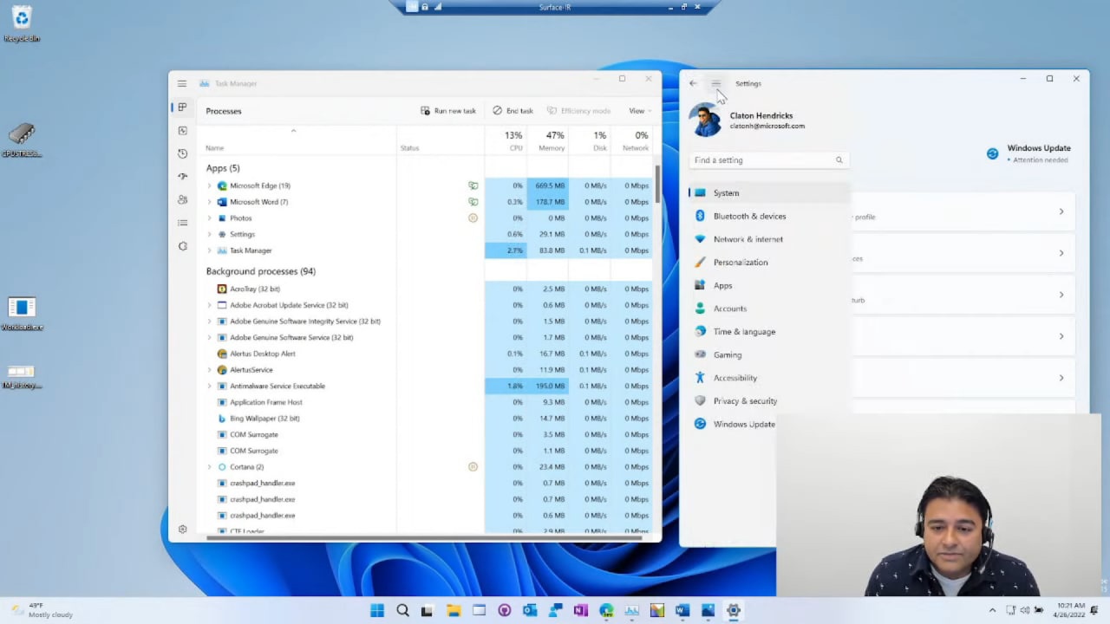Click the Status column header
The image size is (1110, 624).
[x=441, y=140]
